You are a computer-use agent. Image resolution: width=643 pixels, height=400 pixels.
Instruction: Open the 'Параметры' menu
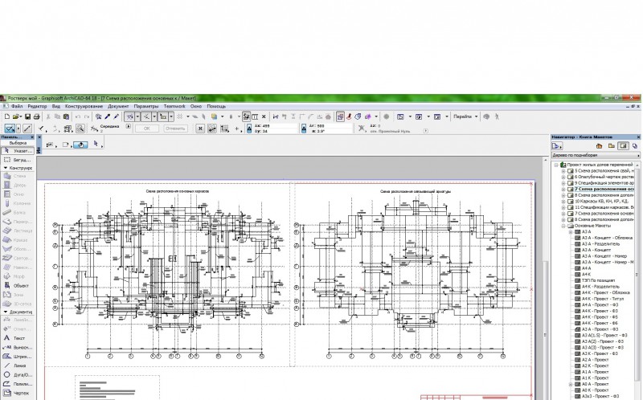coord(146,106)
